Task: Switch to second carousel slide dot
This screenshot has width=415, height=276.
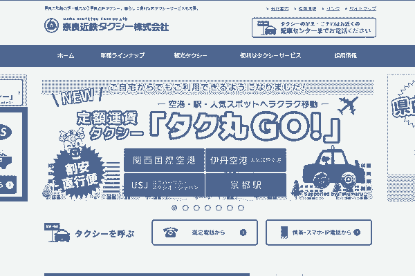Action: [x=185, y=208]
